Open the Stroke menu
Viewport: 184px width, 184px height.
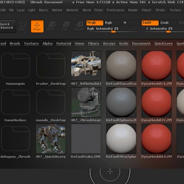(160, 10)
